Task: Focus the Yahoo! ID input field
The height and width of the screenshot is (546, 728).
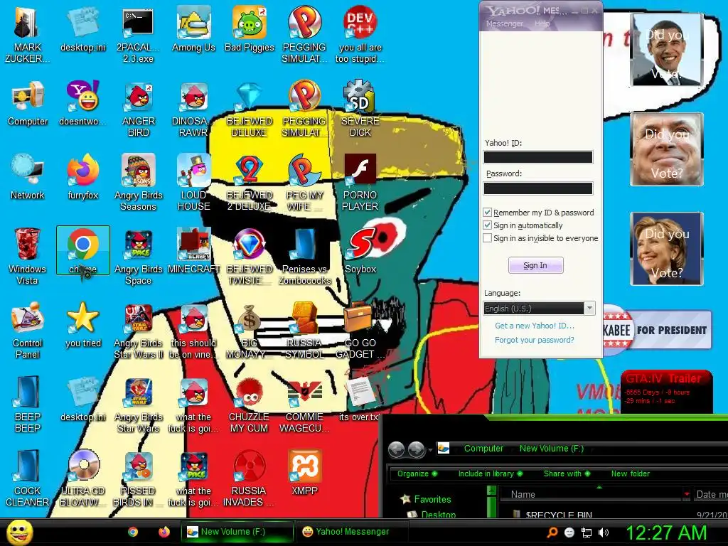Action: [x=538, y=157]
